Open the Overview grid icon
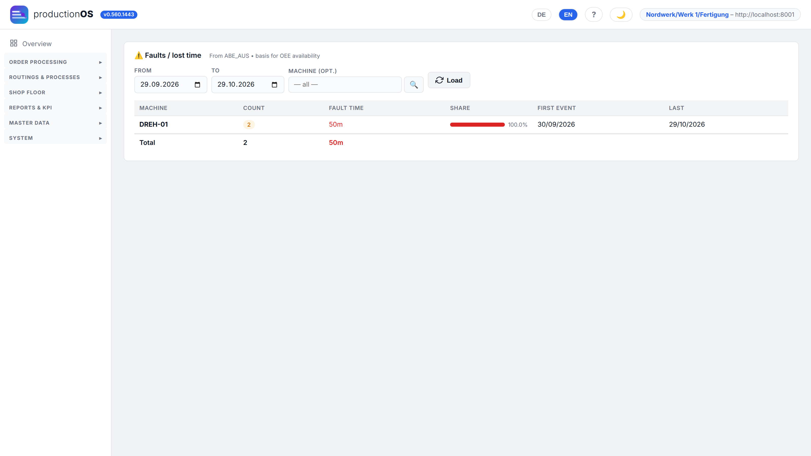The image size is (811, 456). point(13,43)
